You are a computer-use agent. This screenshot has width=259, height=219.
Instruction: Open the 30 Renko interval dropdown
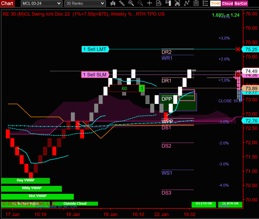[85, 3]
